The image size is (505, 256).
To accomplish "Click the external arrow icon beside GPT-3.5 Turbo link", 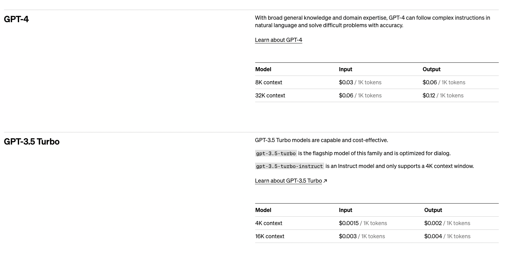I will pyautogui.click(x=325, y=181).
